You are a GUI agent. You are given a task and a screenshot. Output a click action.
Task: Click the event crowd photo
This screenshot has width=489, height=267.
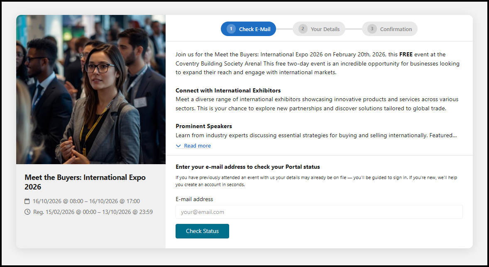[x=91, y=90]
